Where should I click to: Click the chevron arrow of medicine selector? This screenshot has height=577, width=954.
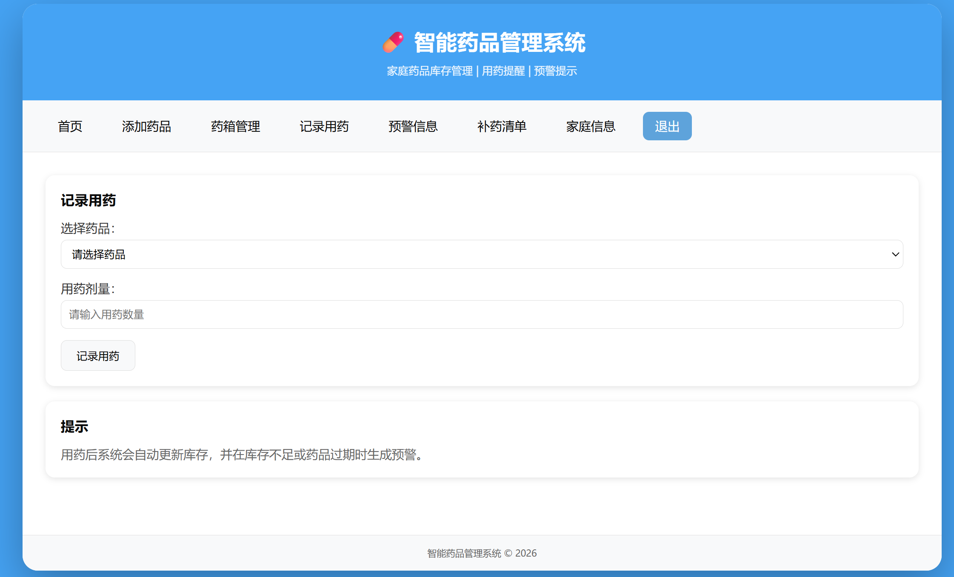(x=895, y=254)
